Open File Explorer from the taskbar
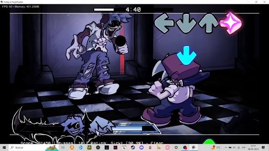The width and height of the screenshot is (269, 151). tap(159, 147)
